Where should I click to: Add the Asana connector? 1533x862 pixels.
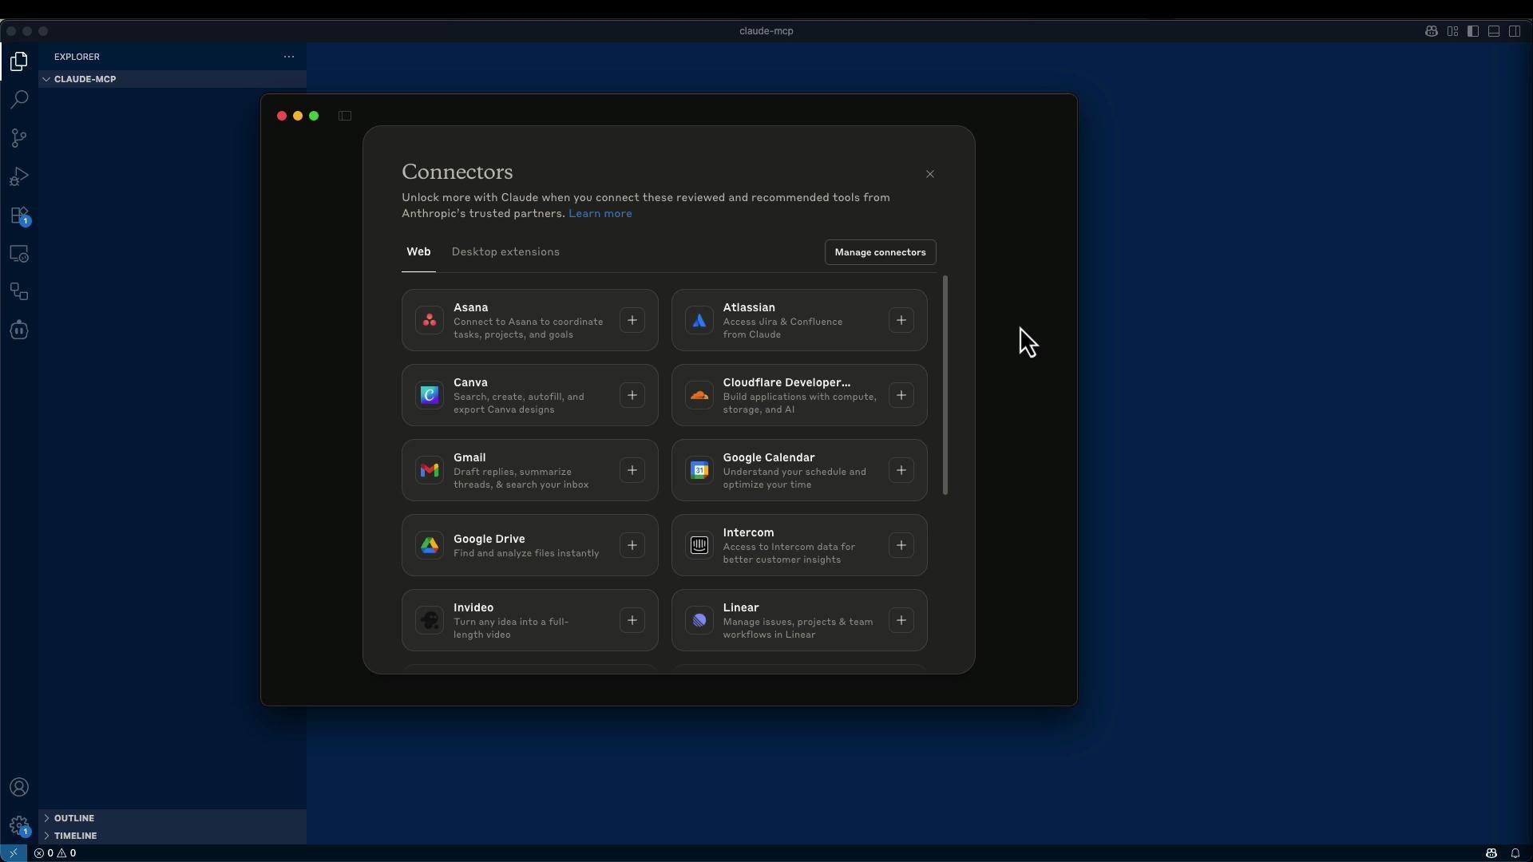(x=632, y=321)
